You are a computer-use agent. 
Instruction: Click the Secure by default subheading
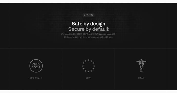(88, 29)
